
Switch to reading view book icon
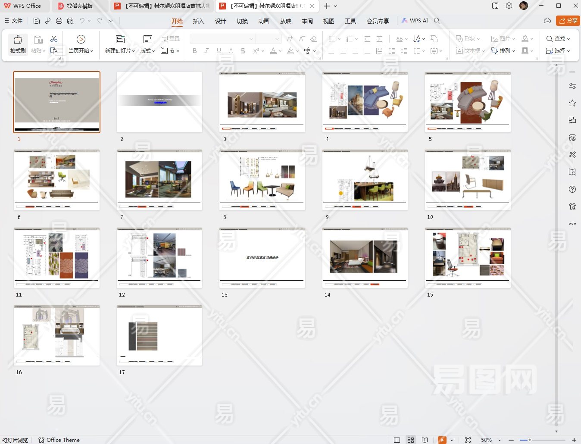[x=425, y=440]
